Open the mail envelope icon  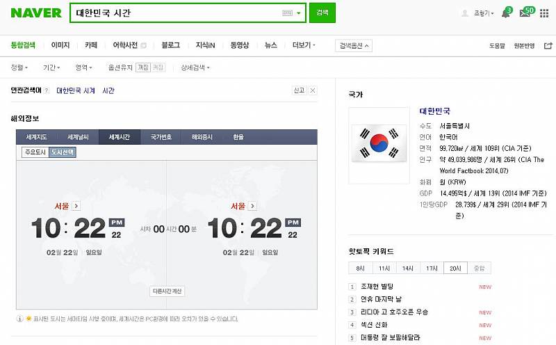tap(525, 13)
